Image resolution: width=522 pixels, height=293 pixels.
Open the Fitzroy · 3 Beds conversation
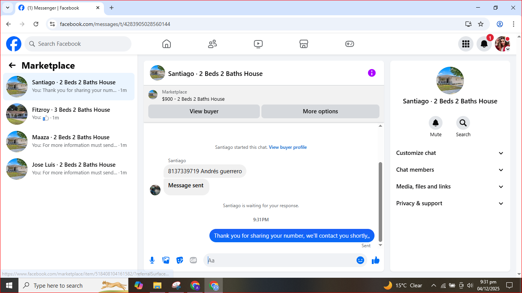tap(69, 114)
